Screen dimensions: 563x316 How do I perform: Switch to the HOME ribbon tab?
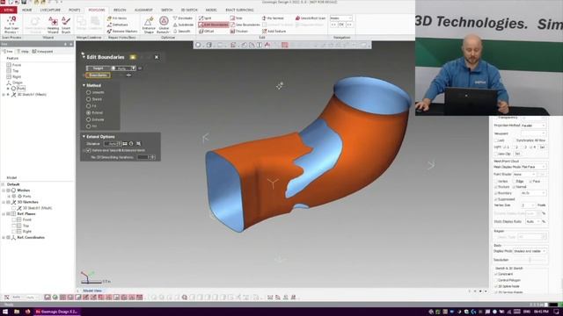point(27,10)
